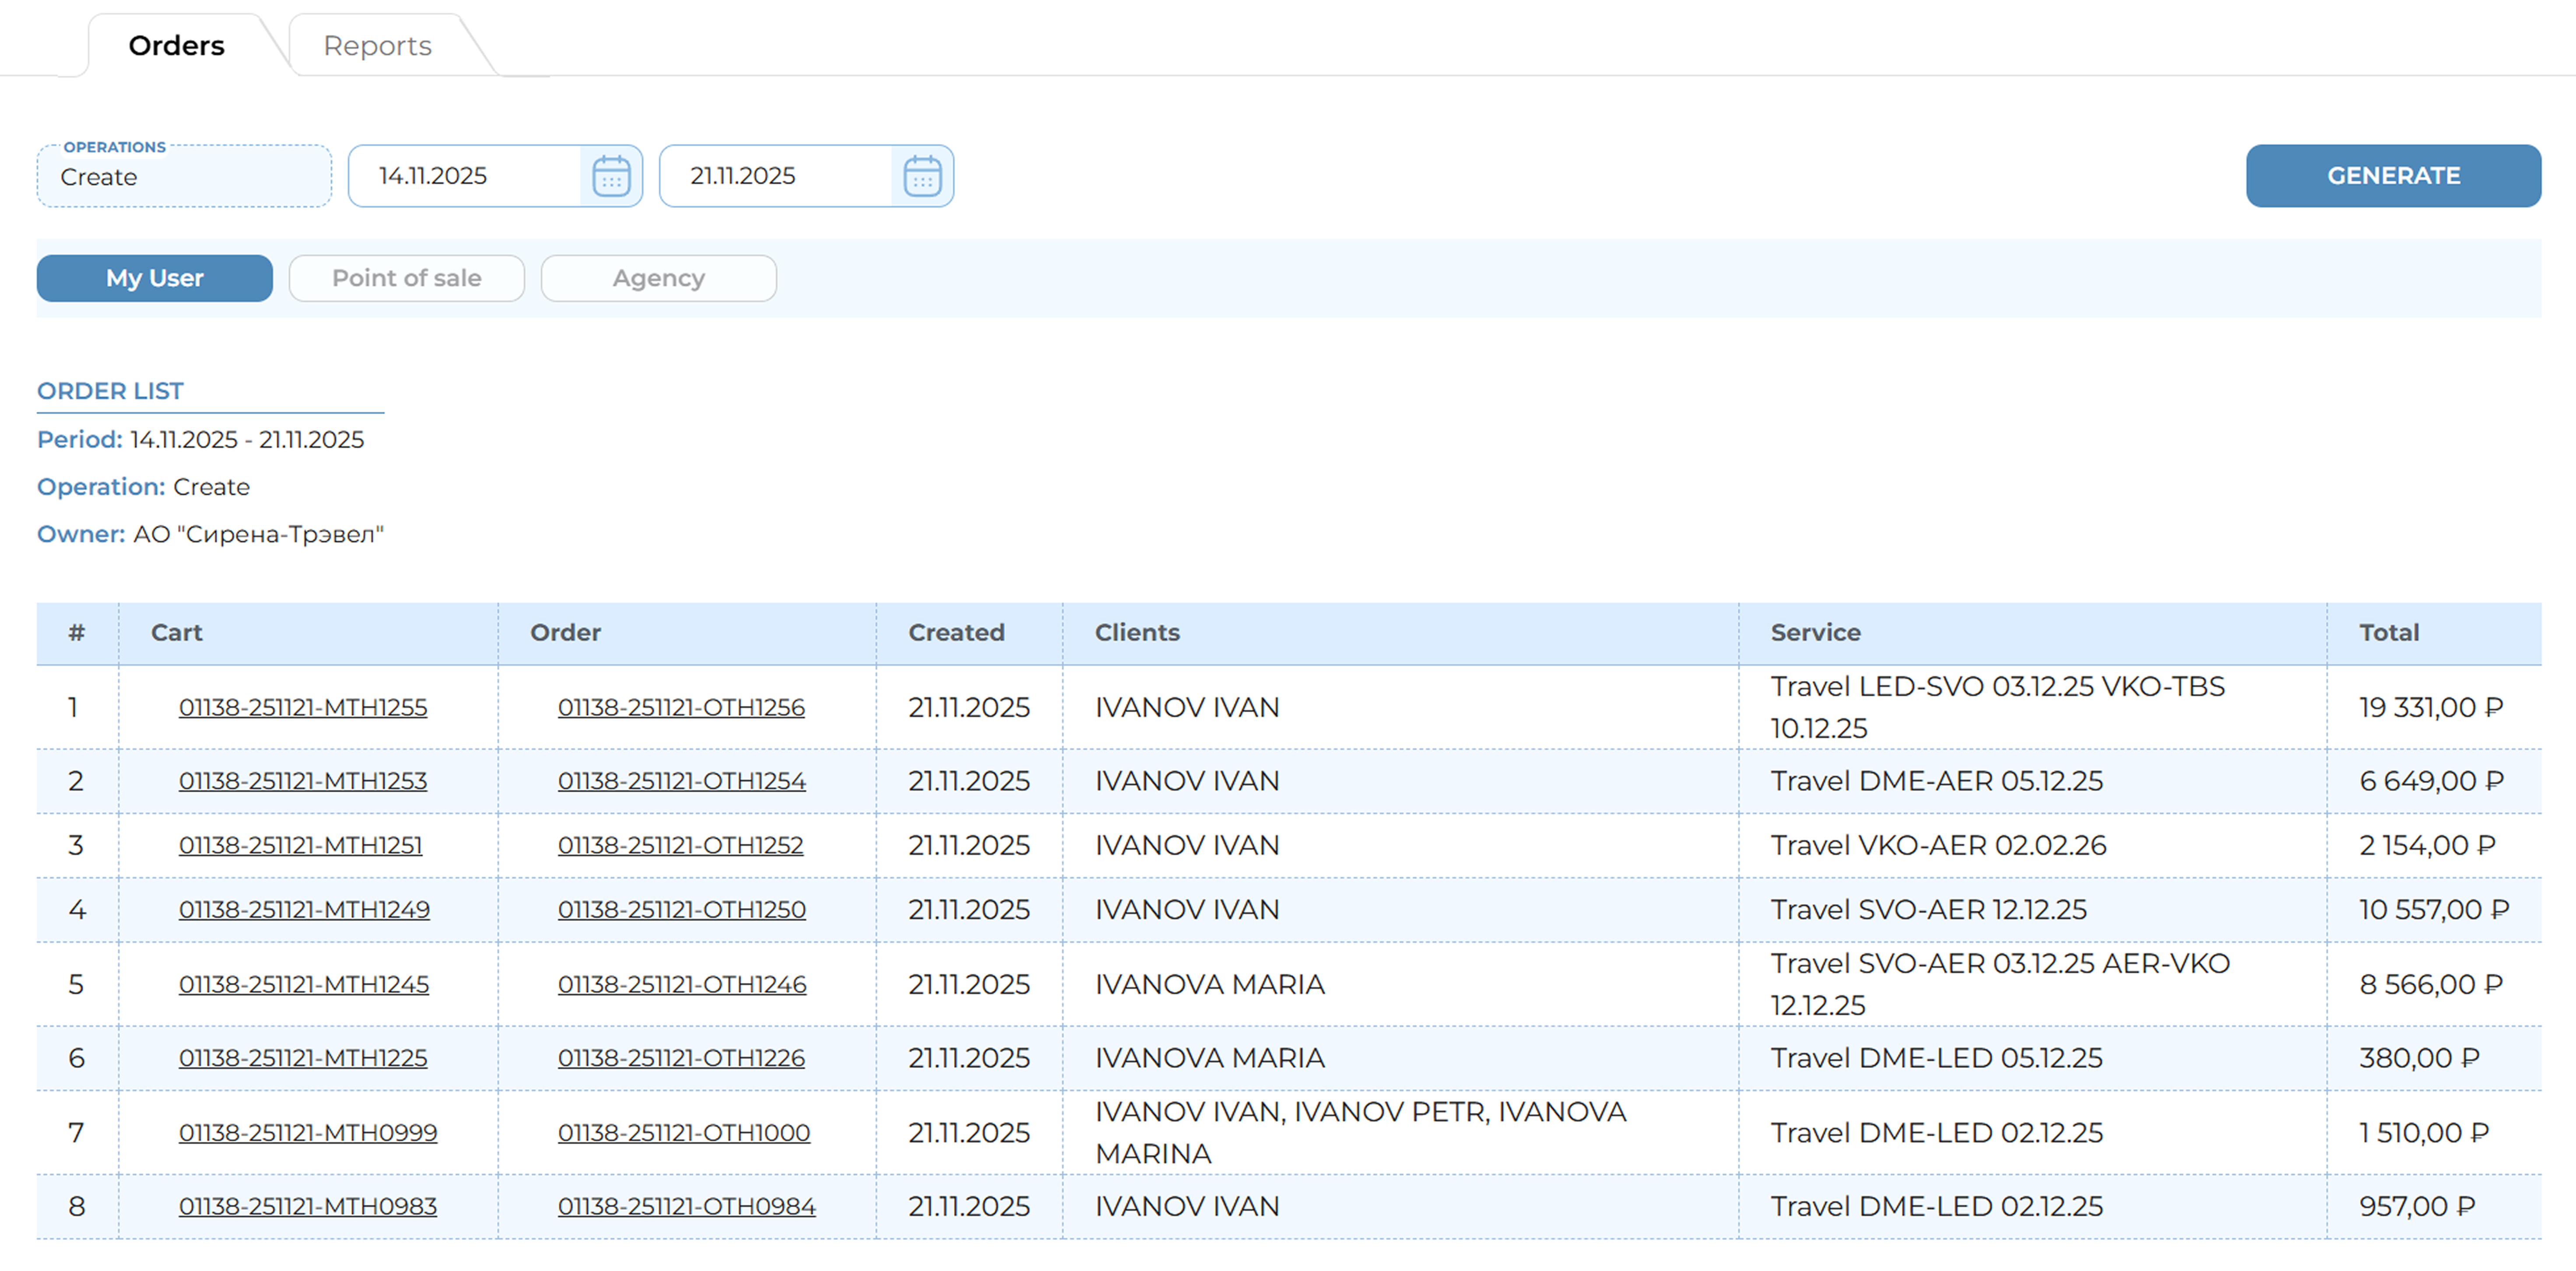Open order link 01138-251121-OTH1226

681,1058
